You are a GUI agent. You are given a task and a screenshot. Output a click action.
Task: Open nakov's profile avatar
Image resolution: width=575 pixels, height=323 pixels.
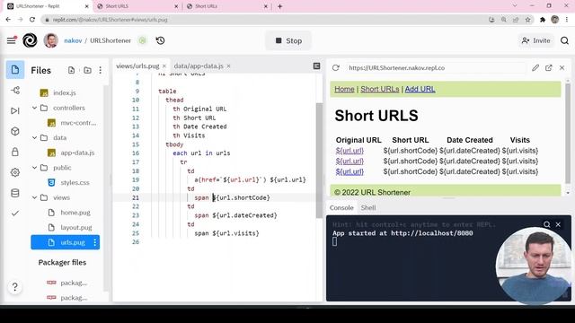tap(50, 40)
